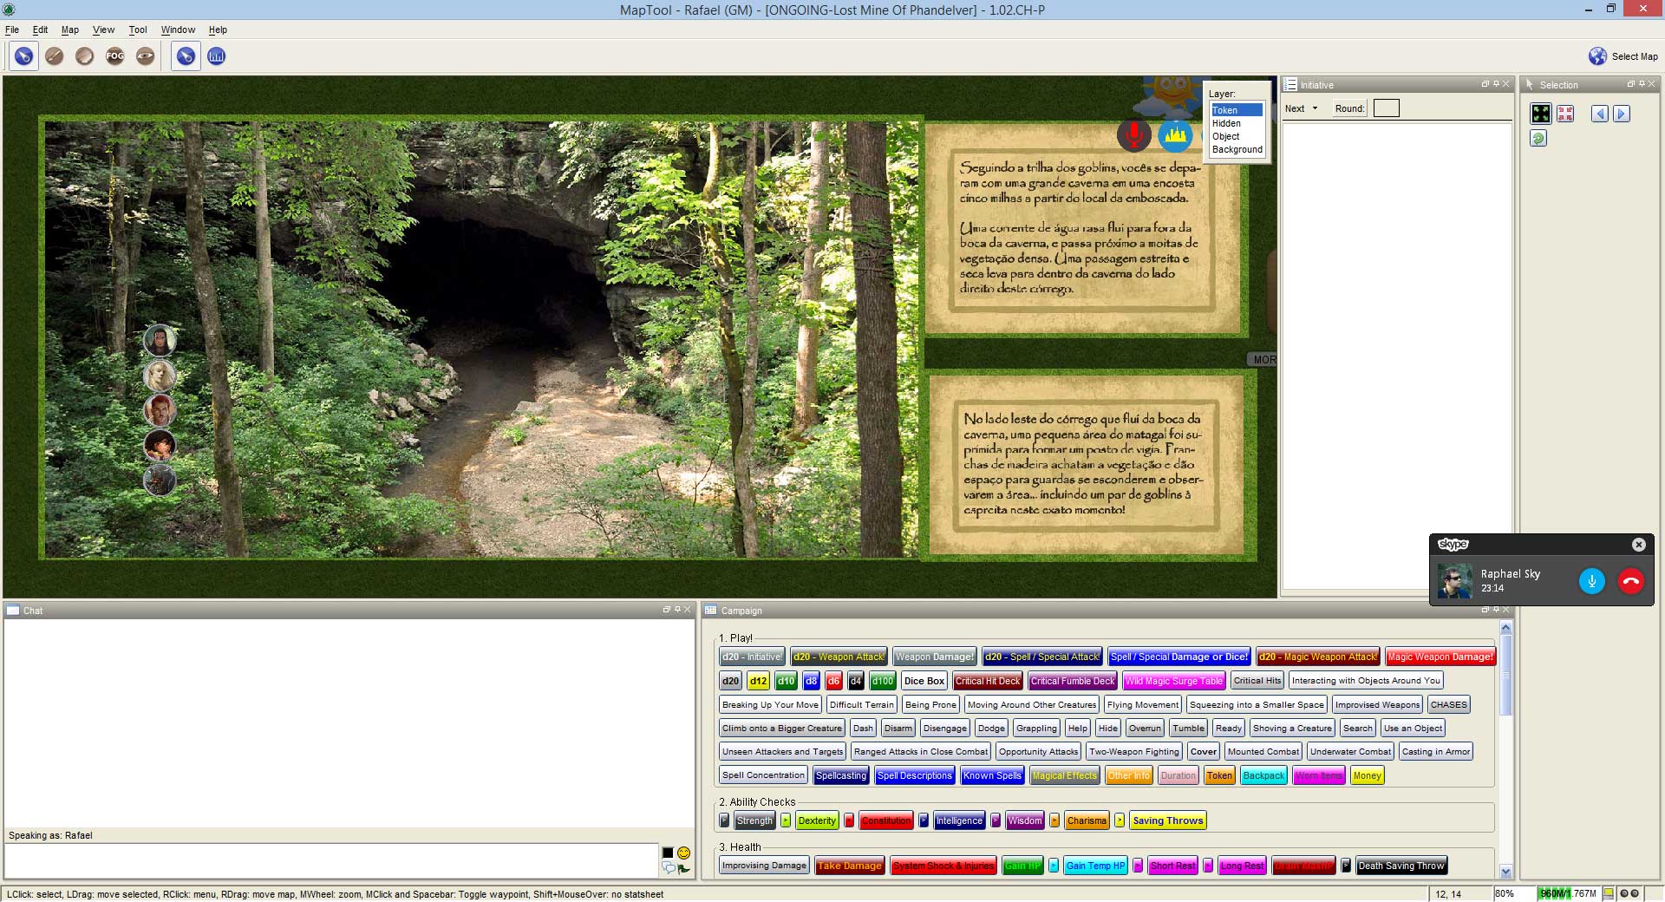This screenshot has width=1665, height=902.
Task: Open the Select Map globe button
Action: 1623,56
